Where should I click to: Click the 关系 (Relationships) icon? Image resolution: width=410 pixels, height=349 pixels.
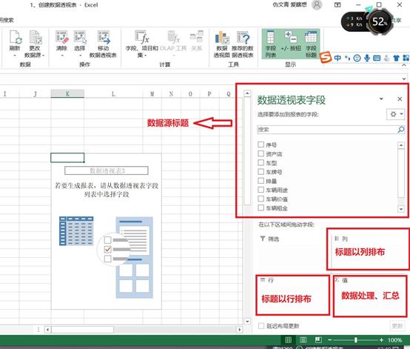197,37
